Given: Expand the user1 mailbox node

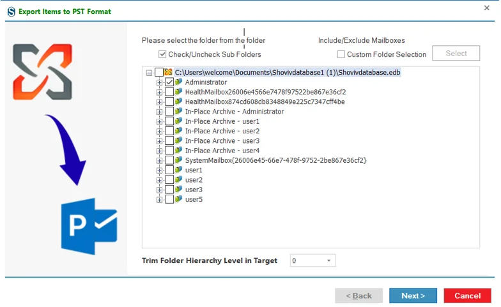Looking at the screenshot, I should coord(159,171).
